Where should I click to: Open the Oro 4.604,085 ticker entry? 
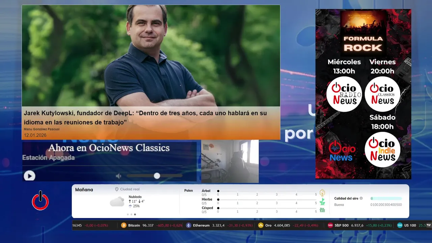[288, 225]
